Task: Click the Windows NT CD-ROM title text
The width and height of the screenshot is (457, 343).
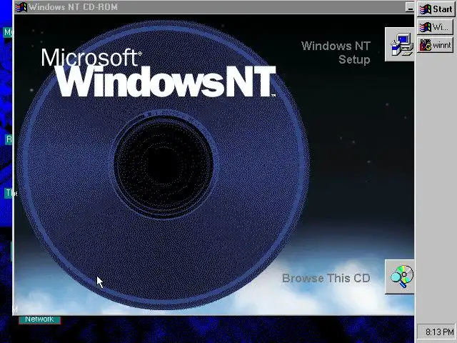Action: 74,7
